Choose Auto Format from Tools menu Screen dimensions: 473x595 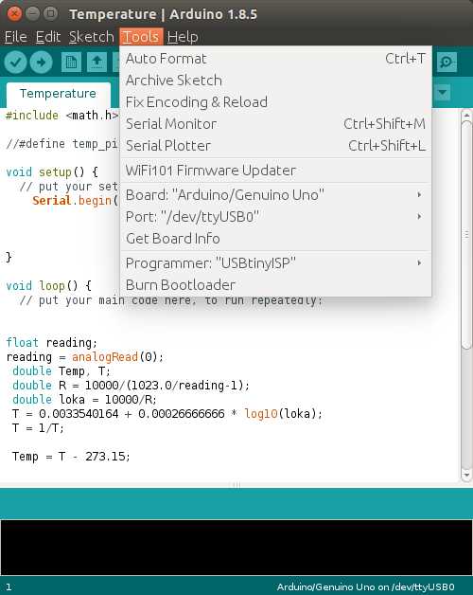(x=275, y=59)
